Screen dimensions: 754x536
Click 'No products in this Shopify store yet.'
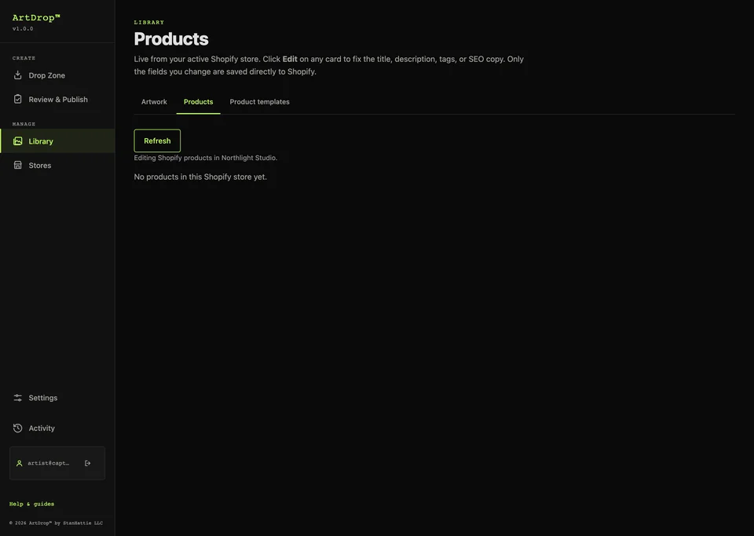(200, 177)
